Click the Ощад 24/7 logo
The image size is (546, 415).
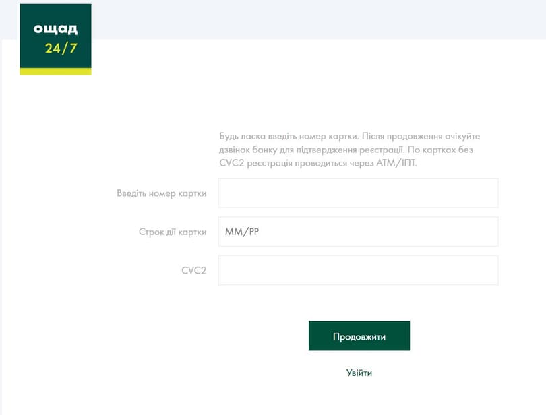pyautogui.click(x=55, y=38)
